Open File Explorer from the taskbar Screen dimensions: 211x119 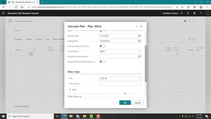(x=71, y=116)
